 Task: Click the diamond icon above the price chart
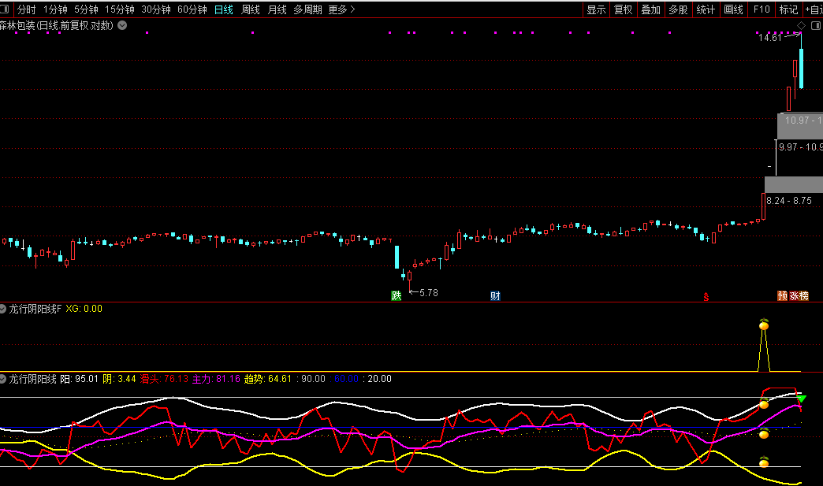coord(801,25)
